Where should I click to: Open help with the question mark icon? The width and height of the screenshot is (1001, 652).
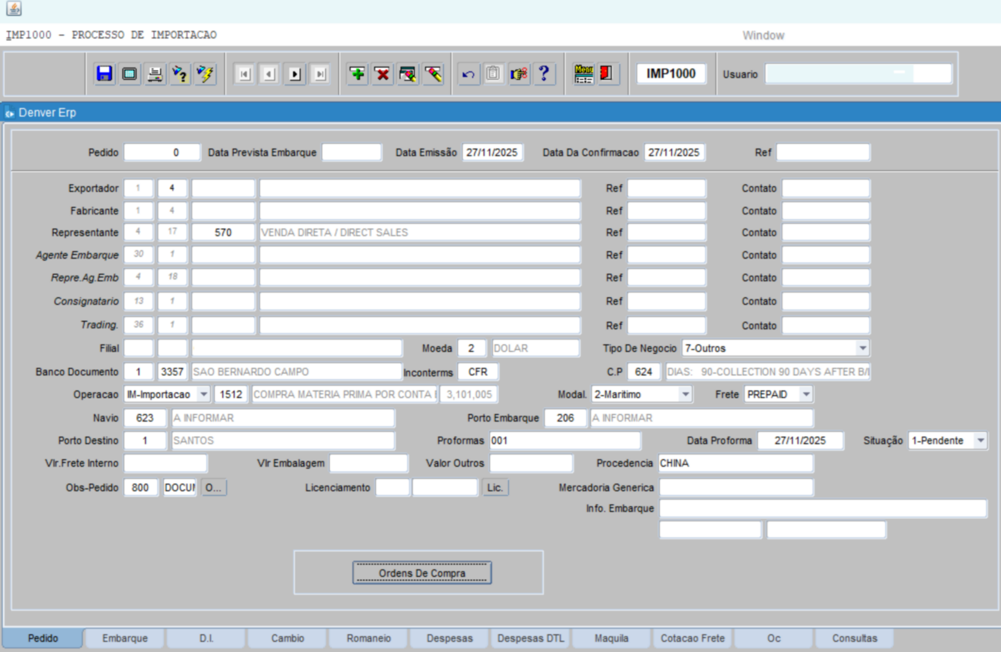[x=544, y=74]
